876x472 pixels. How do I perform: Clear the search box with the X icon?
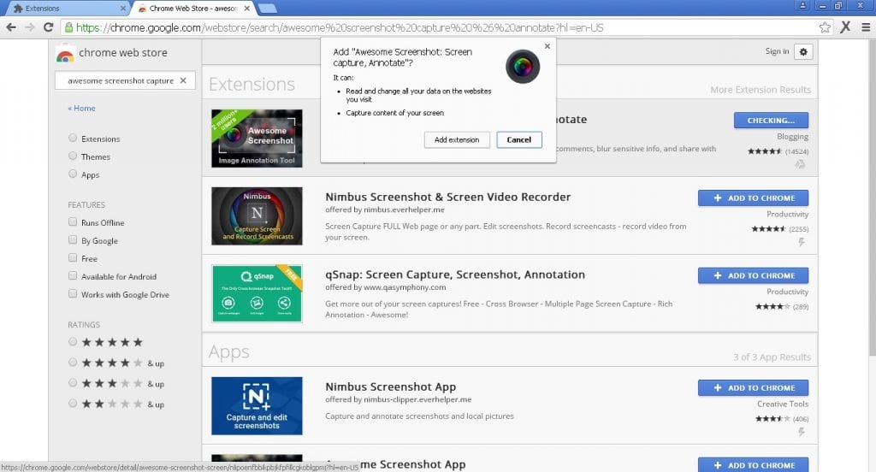182,81
